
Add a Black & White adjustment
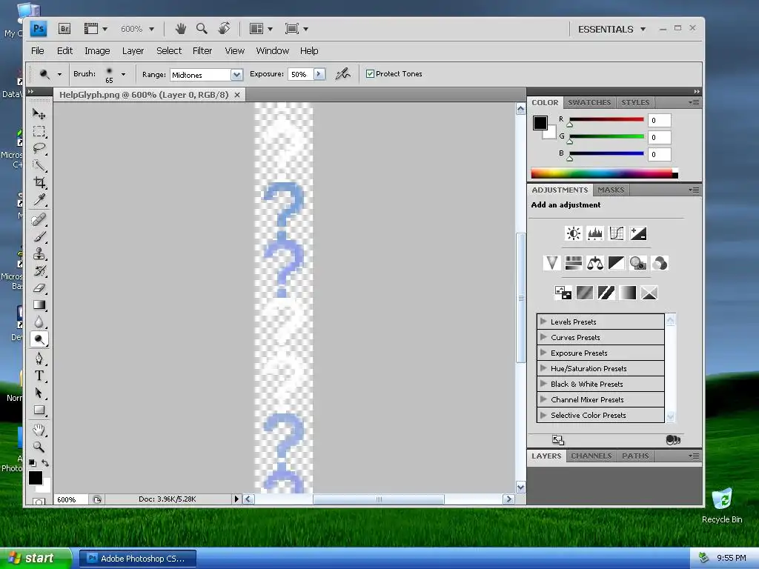[616, 263]
